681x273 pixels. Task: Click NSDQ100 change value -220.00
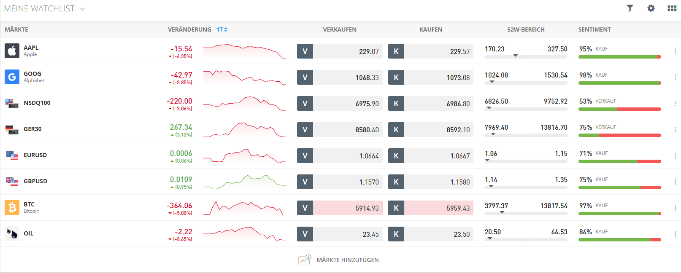click(179, 101)
